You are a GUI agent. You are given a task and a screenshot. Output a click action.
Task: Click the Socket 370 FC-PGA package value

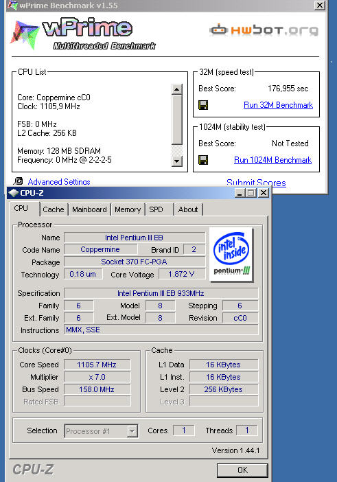[135, 262]
